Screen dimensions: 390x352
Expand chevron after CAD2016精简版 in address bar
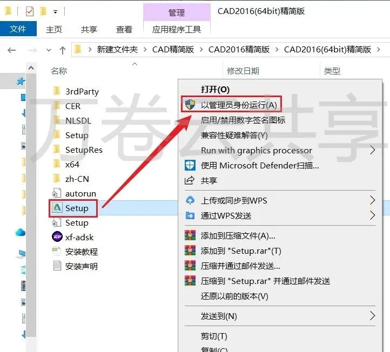[x=277, y=50]
